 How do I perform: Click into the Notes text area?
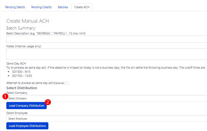(107, 54)
